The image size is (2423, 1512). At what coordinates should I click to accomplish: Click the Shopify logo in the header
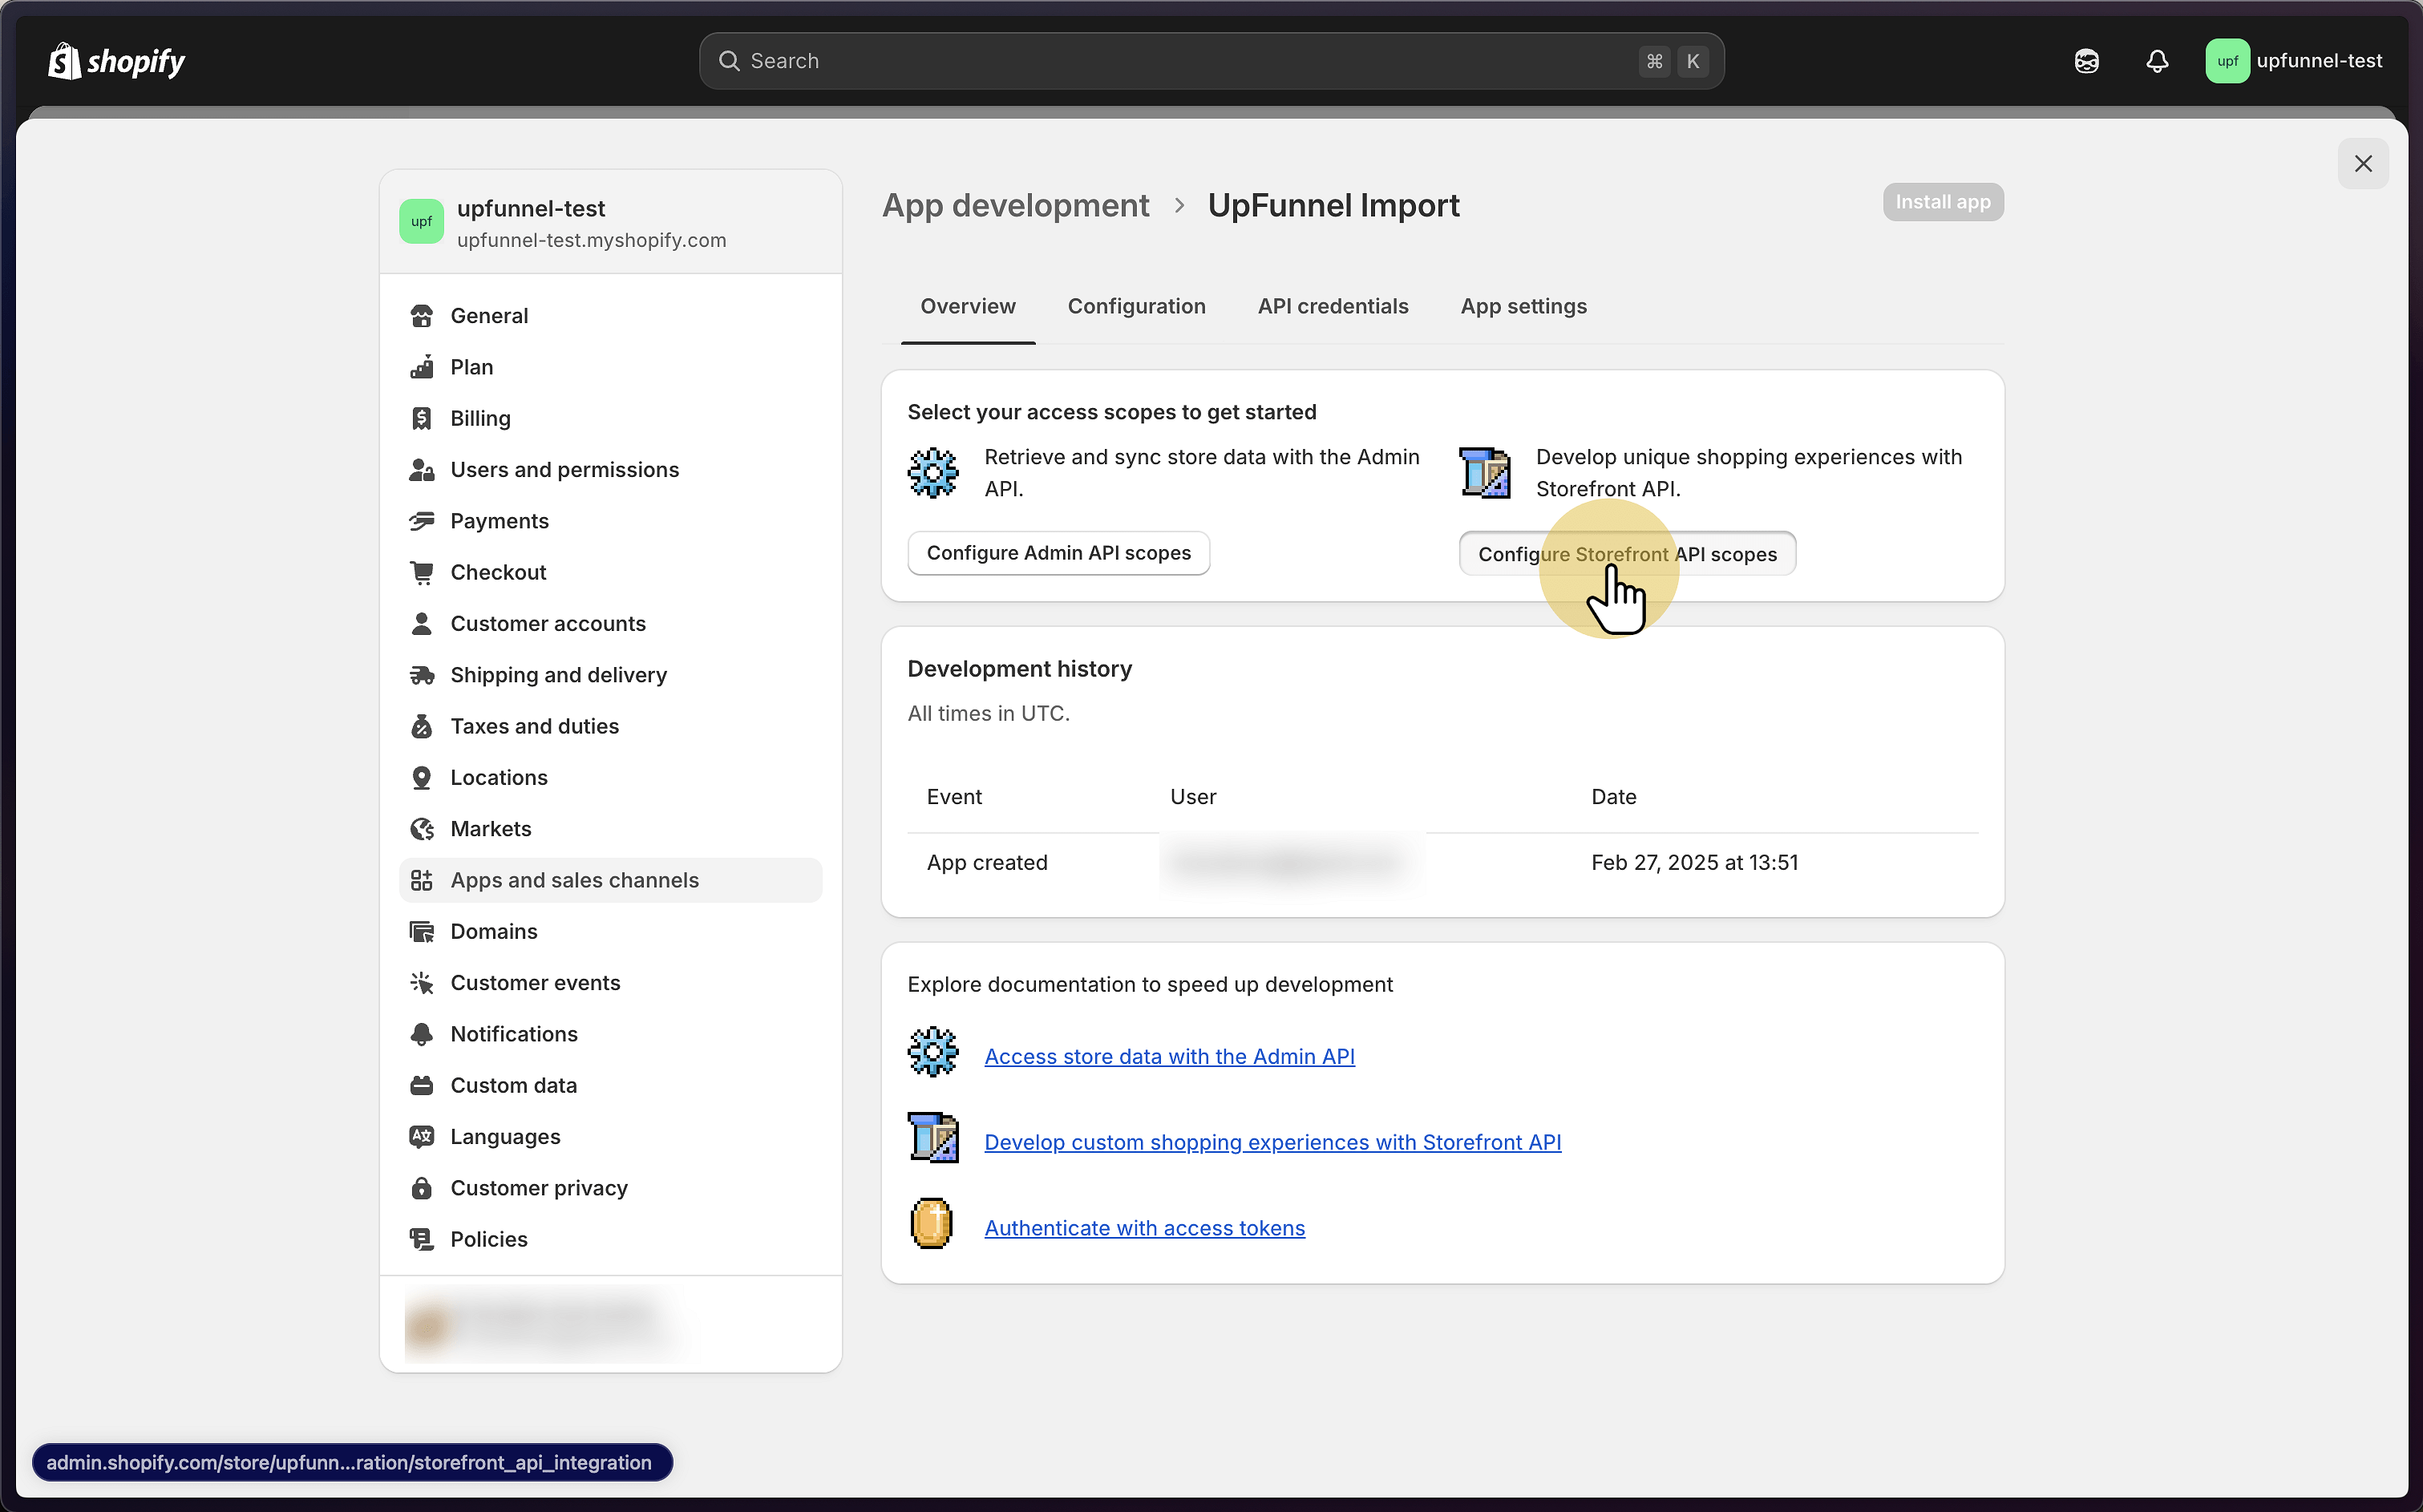tap(117, 62)
